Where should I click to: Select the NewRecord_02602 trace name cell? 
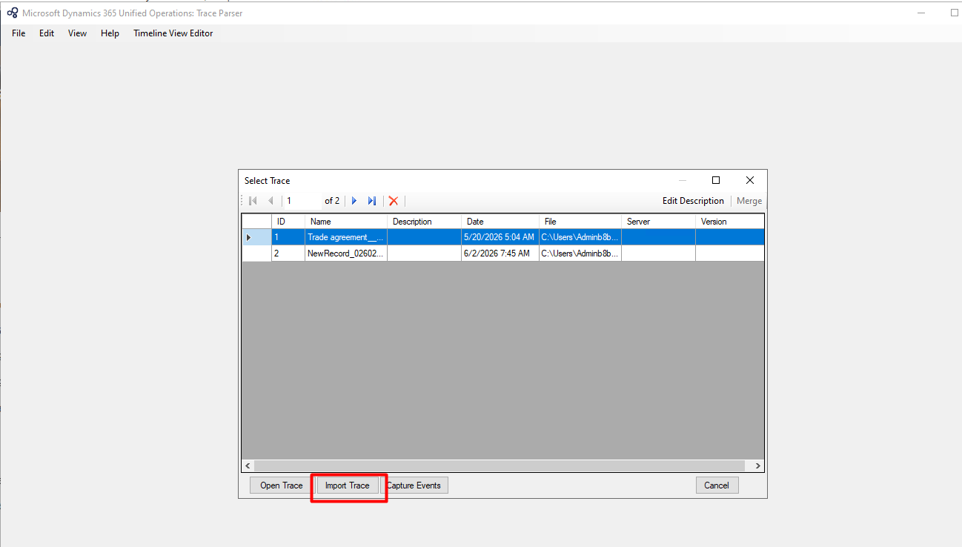pos(345,253)
